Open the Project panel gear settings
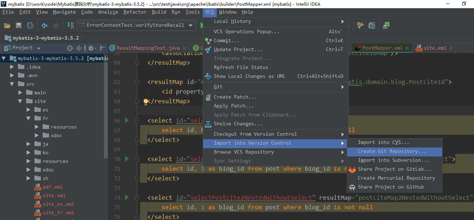 (x=91, y=48)
